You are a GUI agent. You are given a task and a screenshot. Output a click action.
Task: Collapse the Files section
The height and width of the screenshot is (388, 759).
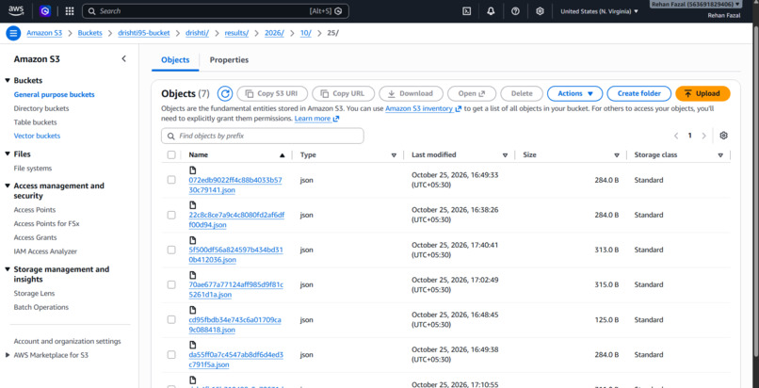coord(8,154)
